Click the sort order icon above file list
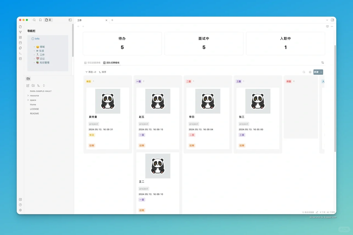 (x=38, y=85)
